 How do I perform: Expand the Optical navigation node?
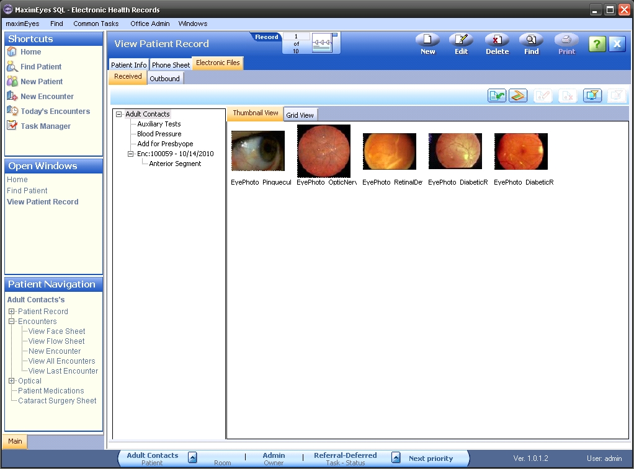coord(11,380)
